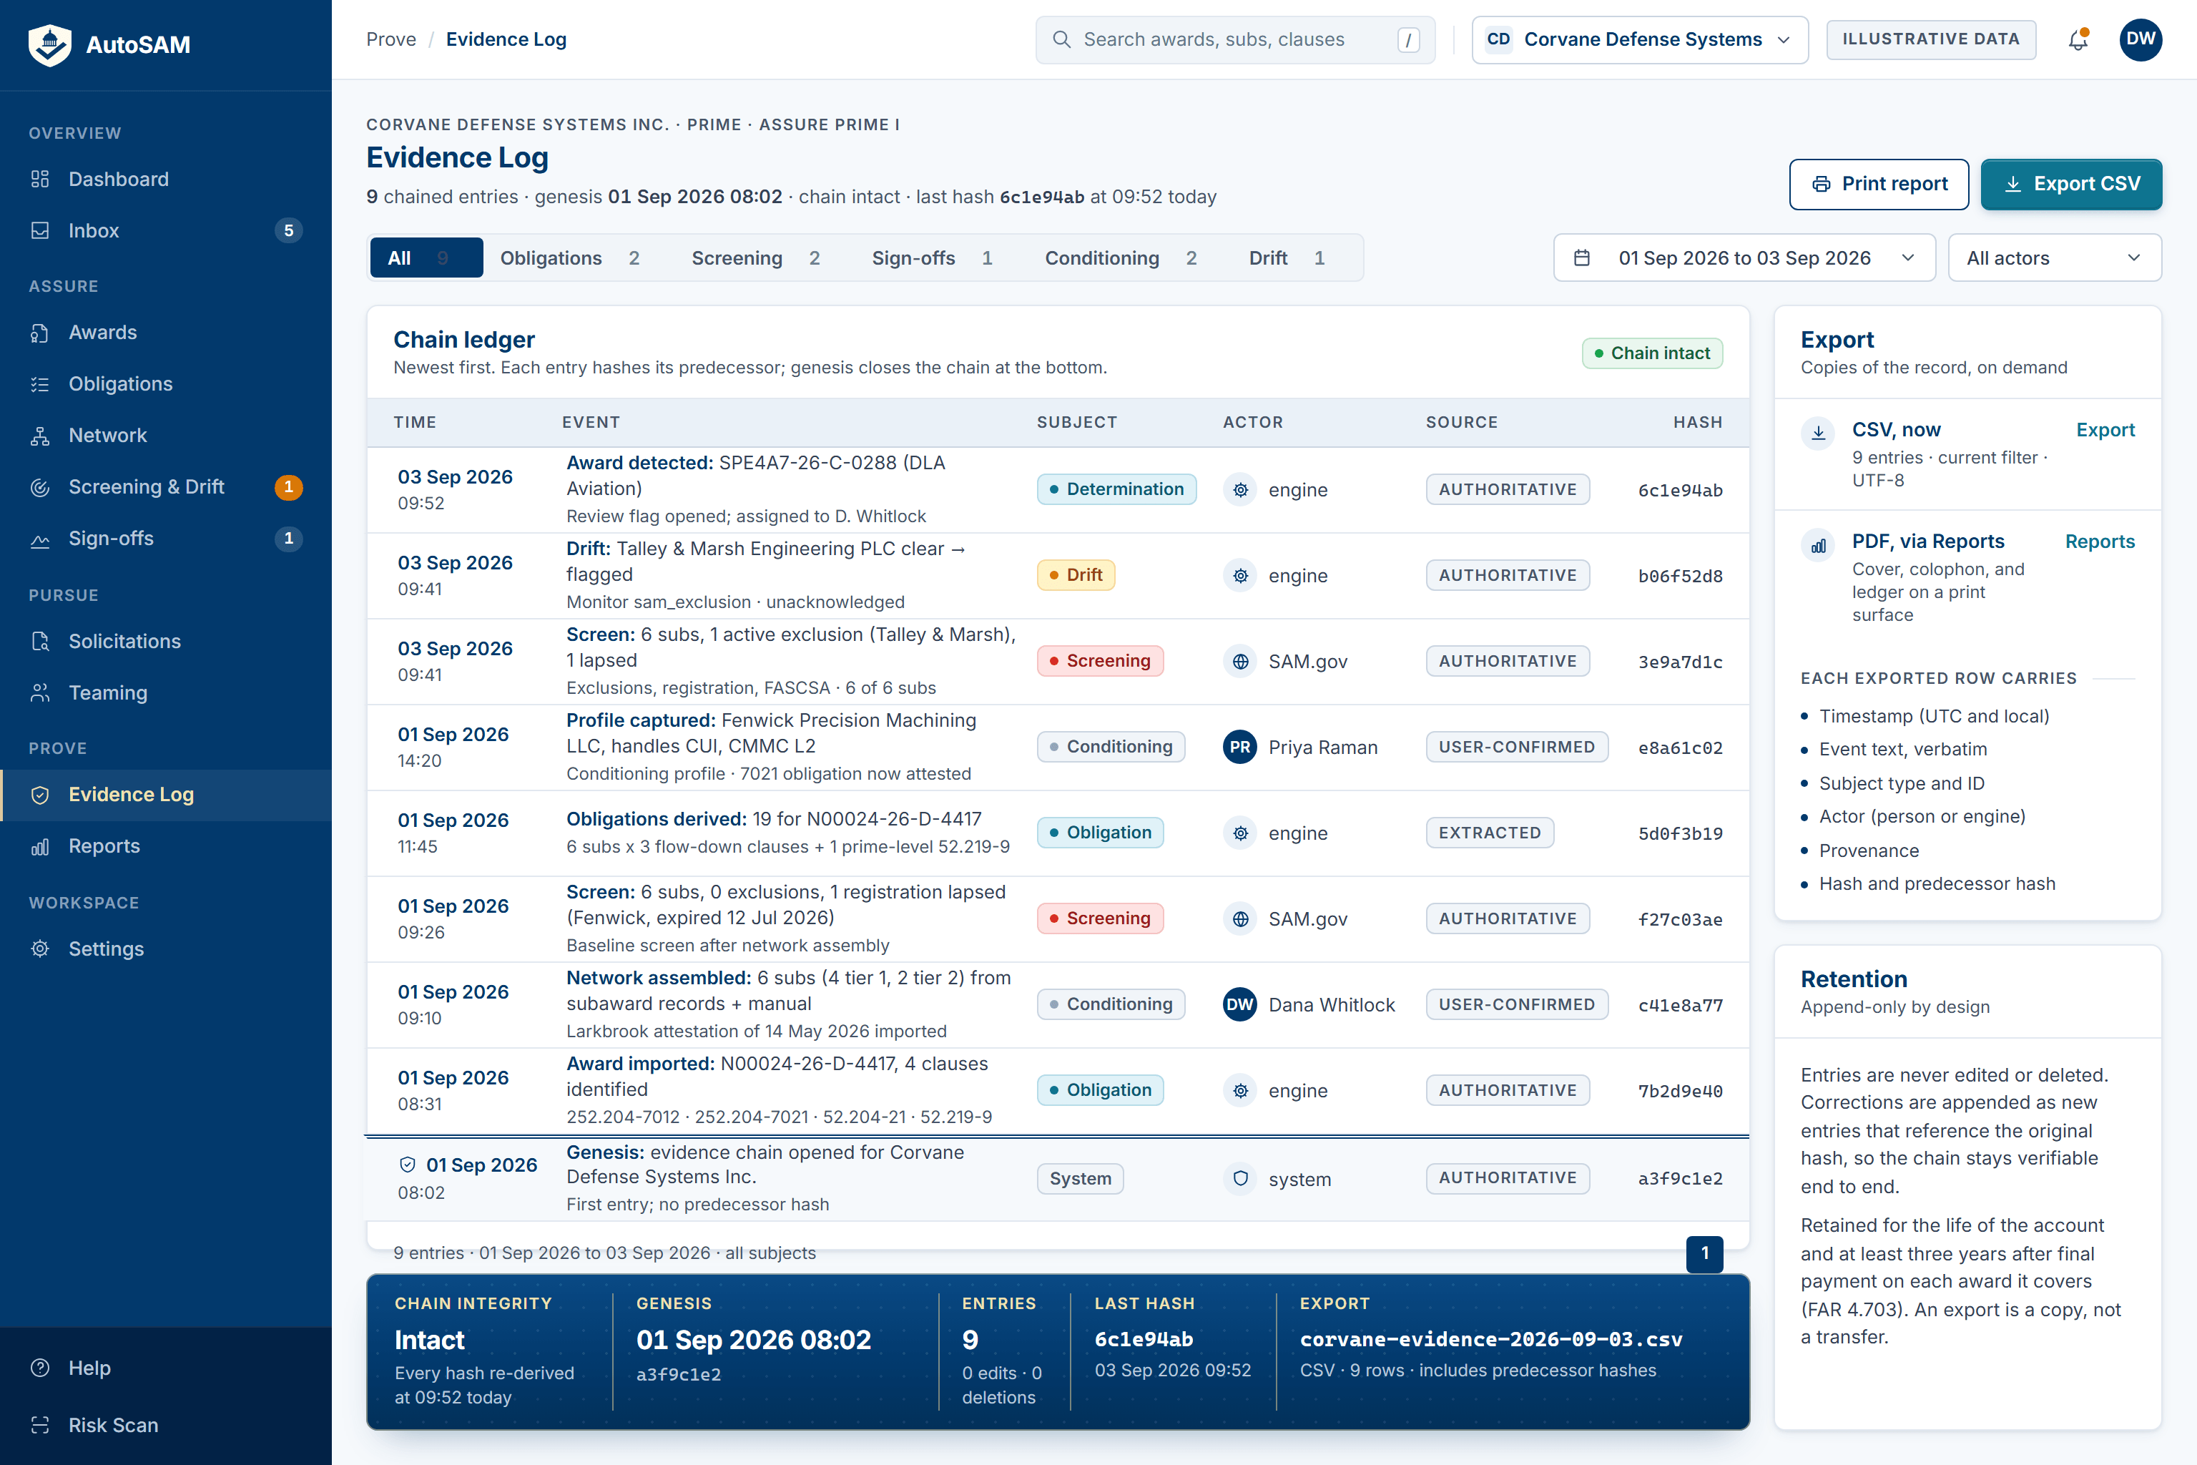Screen dimensions: 2197x1465
Task: Click the HASH column header
Action: point(1697,422)
